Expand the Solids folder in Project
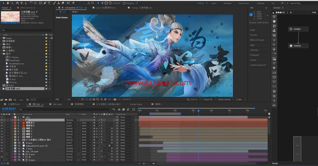 click(1, 38)
